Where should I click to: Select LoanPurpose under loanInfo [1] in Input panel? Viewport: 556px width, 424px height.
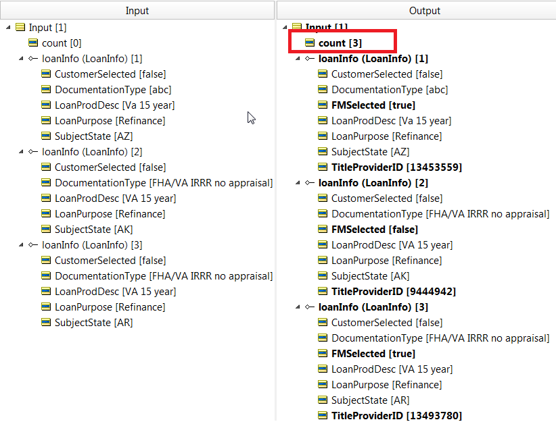(x=110, y=121)
